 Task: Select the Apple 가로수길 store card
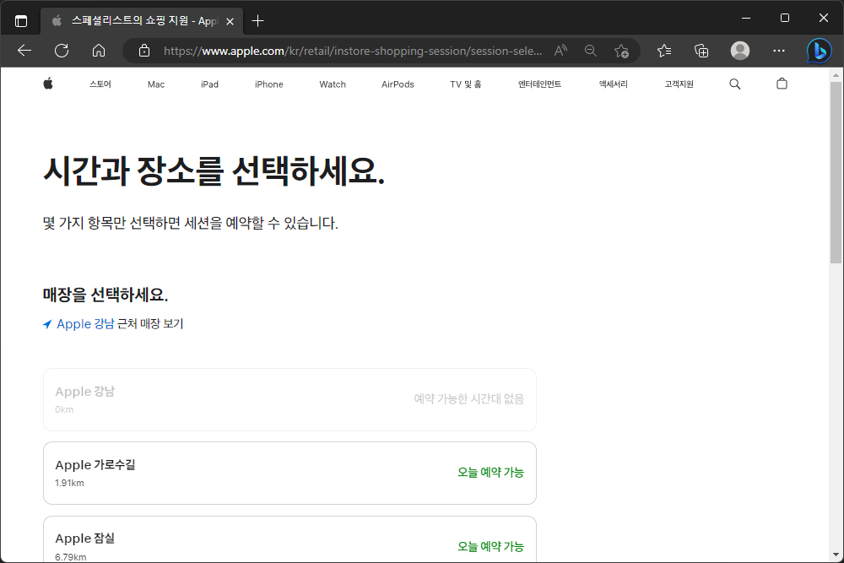tap(289, 474)
